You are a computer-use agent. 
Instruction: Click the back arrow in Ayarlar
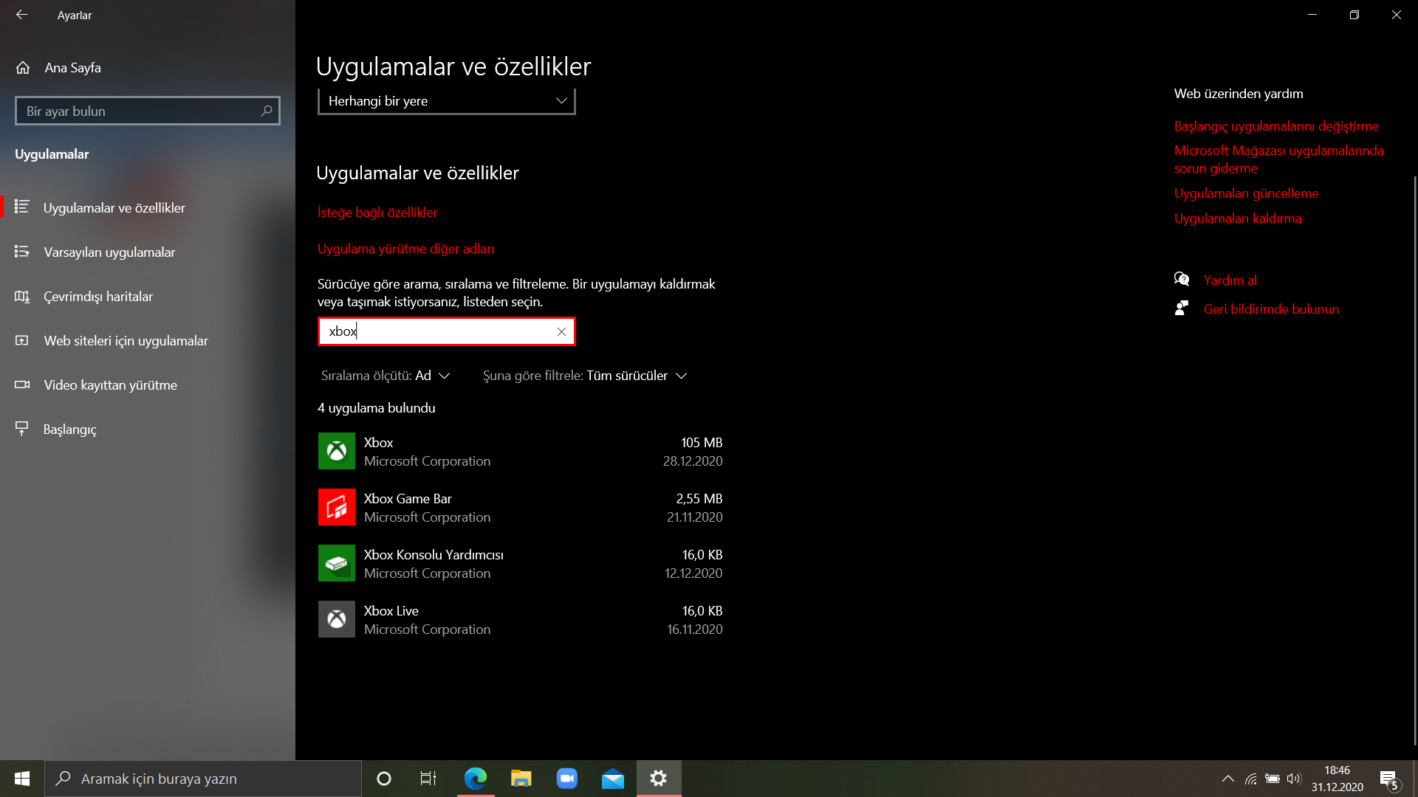coord(22,15)
